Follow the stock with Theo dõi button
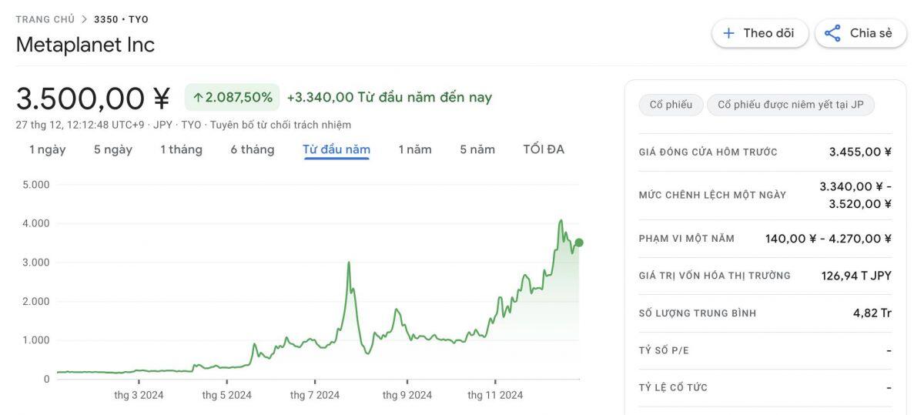This screenshot has height=415, width=924. point(760,33)
